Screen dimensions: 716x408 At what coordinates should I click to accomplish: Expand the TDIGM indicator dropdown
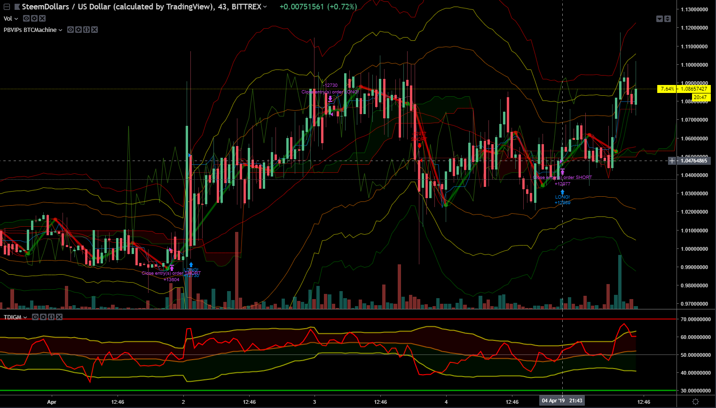[25, 318]
